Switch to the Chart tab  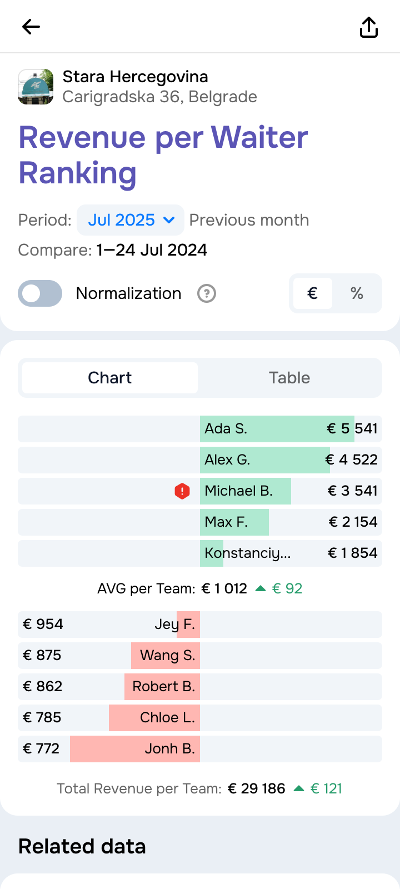[x=110, y=378]
